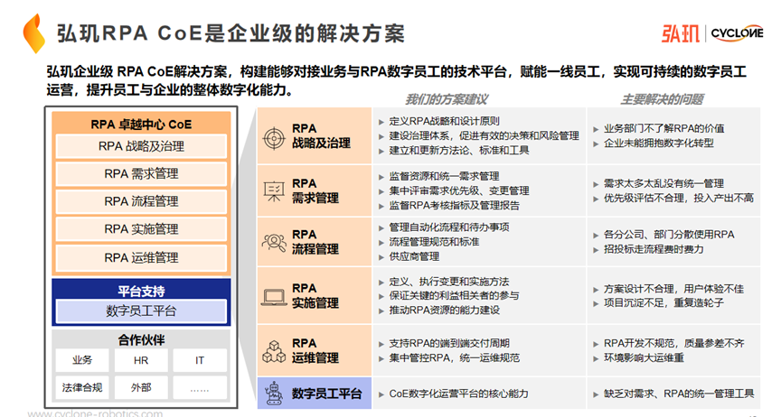The height and width of the screenshot is (417, 781).
Task: Click the bullet 管理自动化流程和待办事项
Action: point(448,227)
